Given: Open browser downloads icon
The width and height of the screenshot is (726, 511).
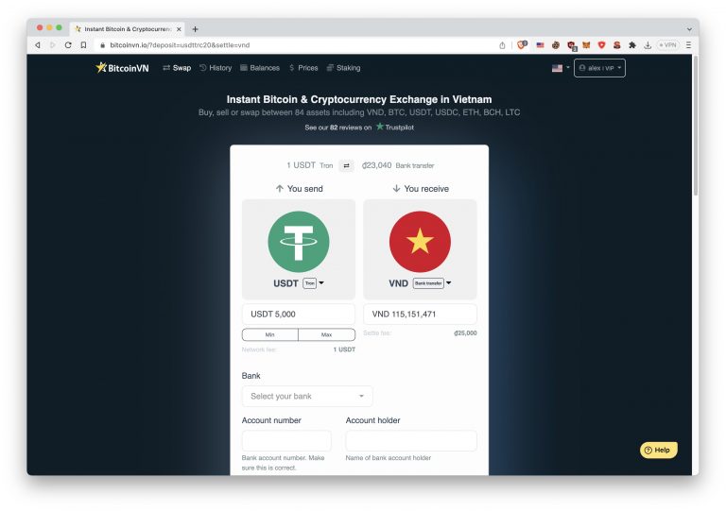Looking at the screenshot, I should click(x=648, y=44).
